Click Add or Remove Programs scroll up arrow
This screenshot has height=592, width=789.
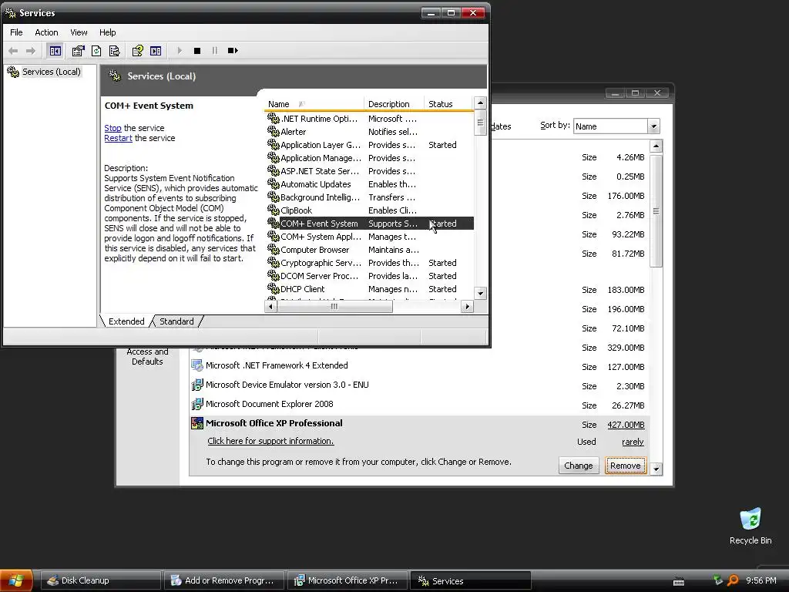click(656, 146)
